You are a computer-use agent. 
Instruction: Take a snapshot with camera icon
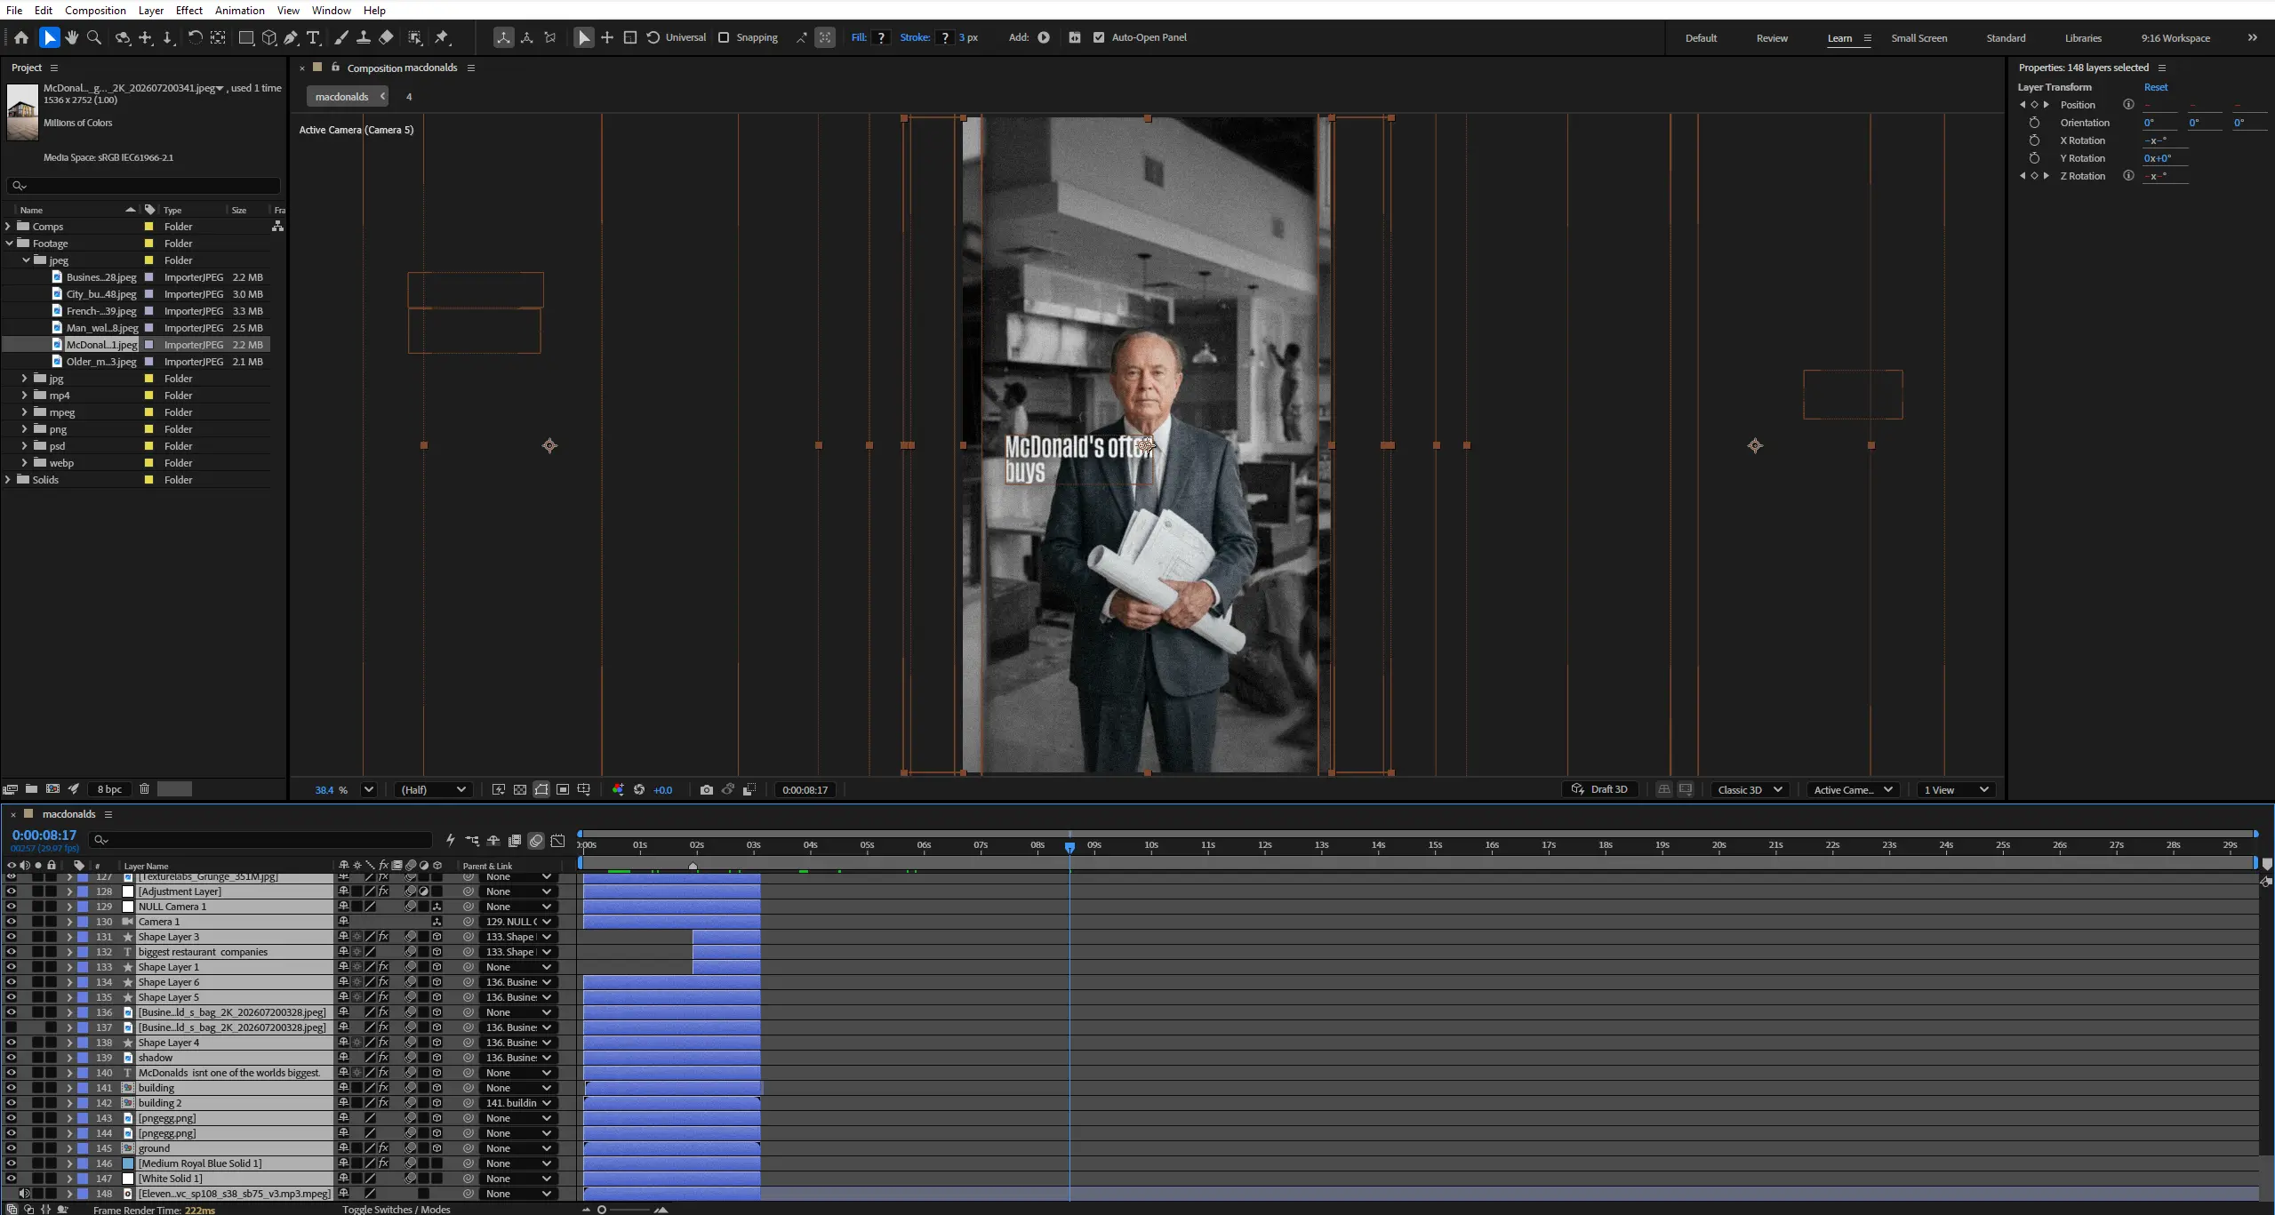click(707, 789)
